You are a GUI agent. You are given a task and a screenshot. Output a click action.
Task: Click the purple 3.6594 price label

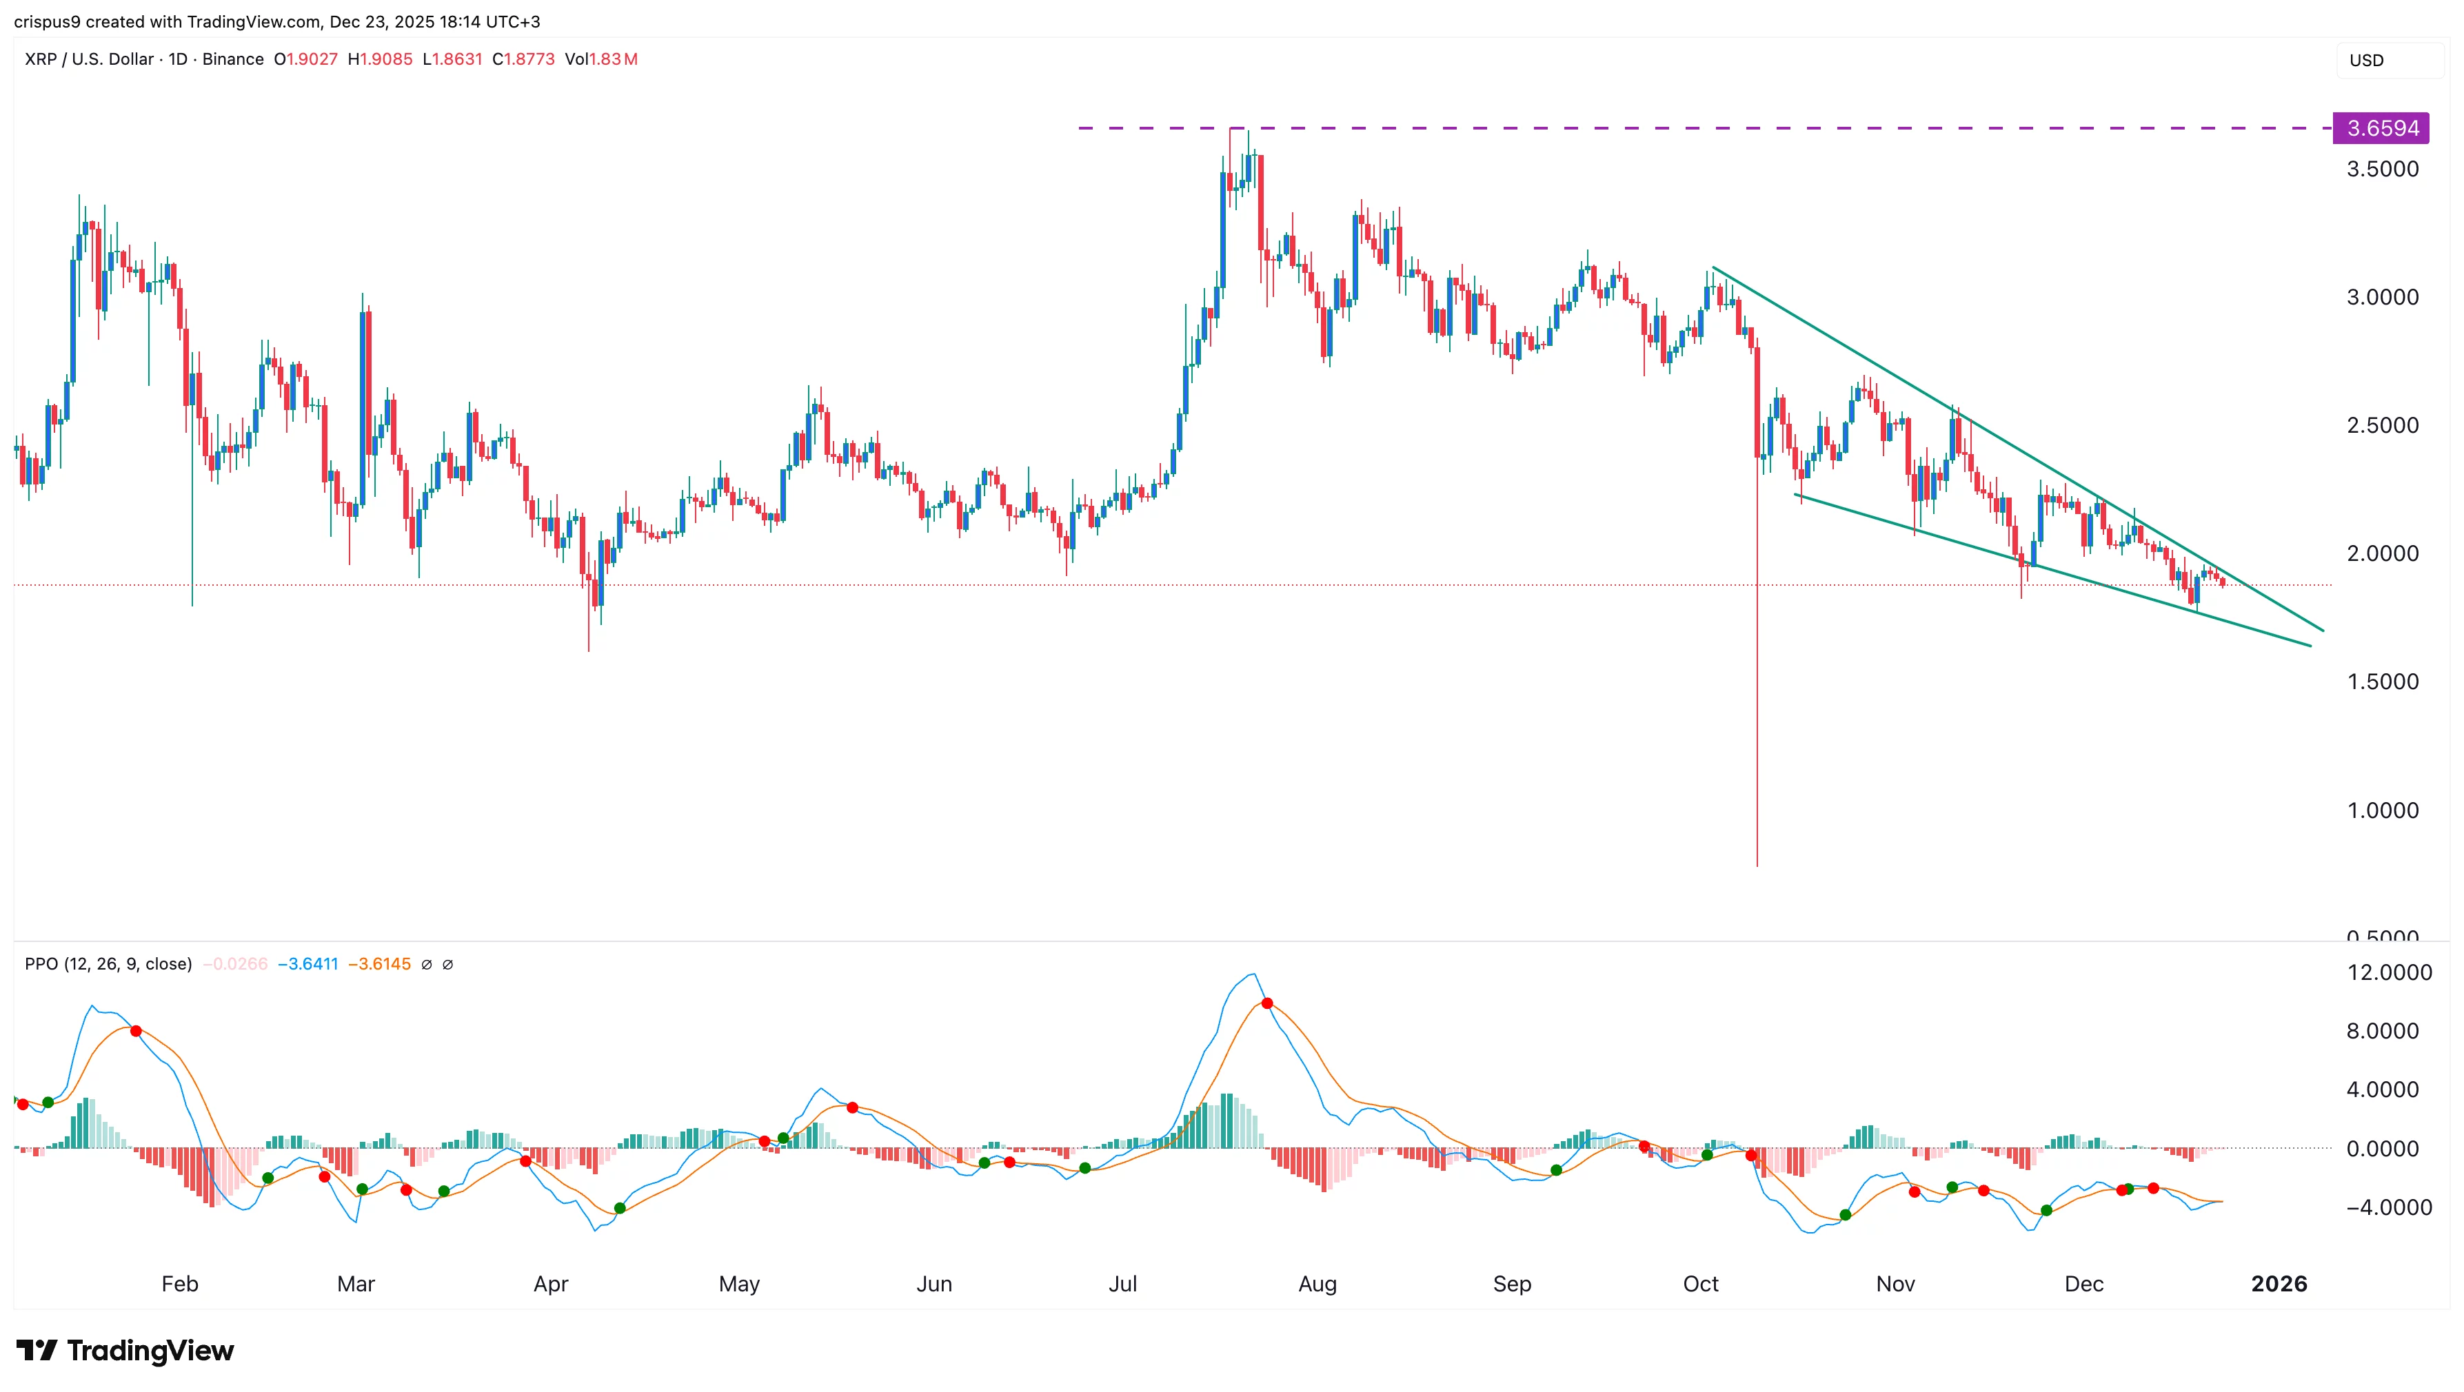[2385, 127]
